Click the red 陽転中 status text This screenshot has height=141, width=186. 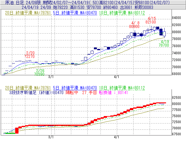[x=72, y=92]
